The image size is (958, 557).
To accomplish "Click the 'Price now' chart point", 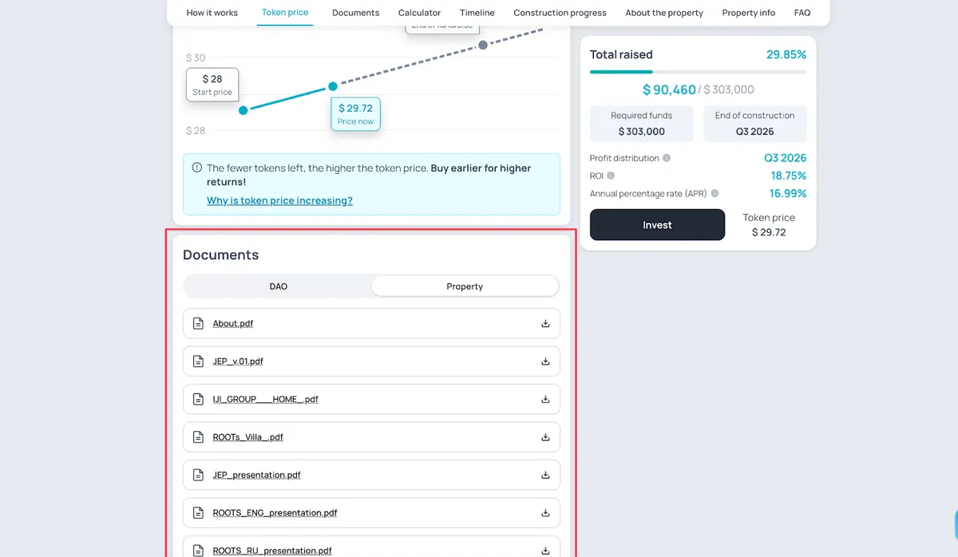I will coord(333,85).
